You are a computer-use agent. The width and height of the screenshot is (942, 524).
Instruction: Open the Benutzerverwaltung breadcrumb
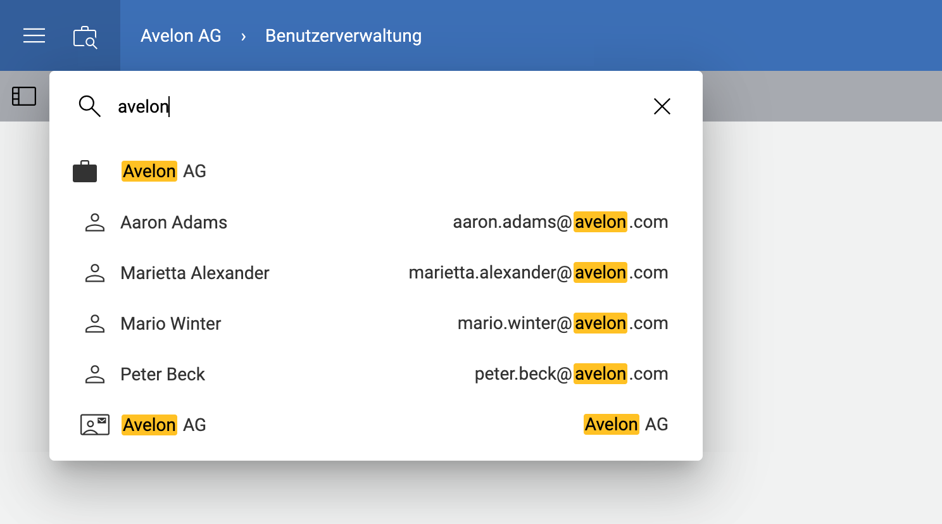coord(343,35)
